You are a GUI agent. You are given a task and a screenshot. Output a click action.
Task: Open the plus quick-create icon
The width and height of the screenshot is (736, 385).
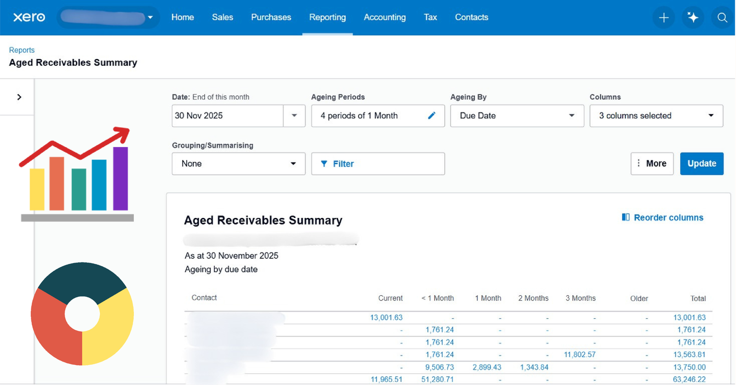pyautogui.click(x=663, y=17)
